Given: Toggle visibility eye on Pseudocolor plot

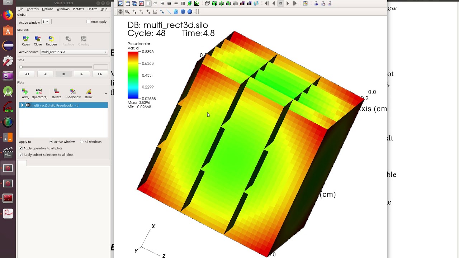Looking at the screenshot, I should click(28, 105).
